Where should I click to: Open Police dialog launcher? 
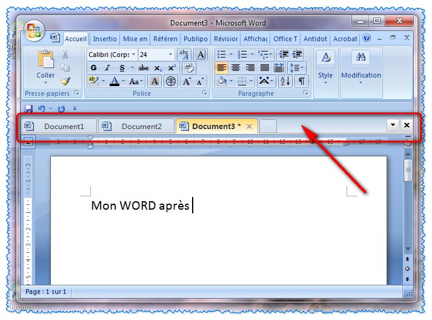pos(205,93)
